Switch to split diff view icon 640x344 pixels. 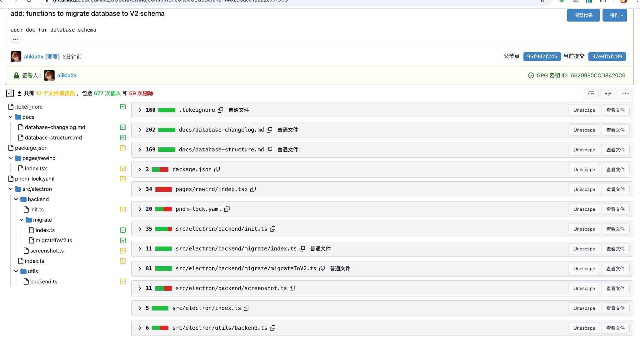tap(608, 93)
